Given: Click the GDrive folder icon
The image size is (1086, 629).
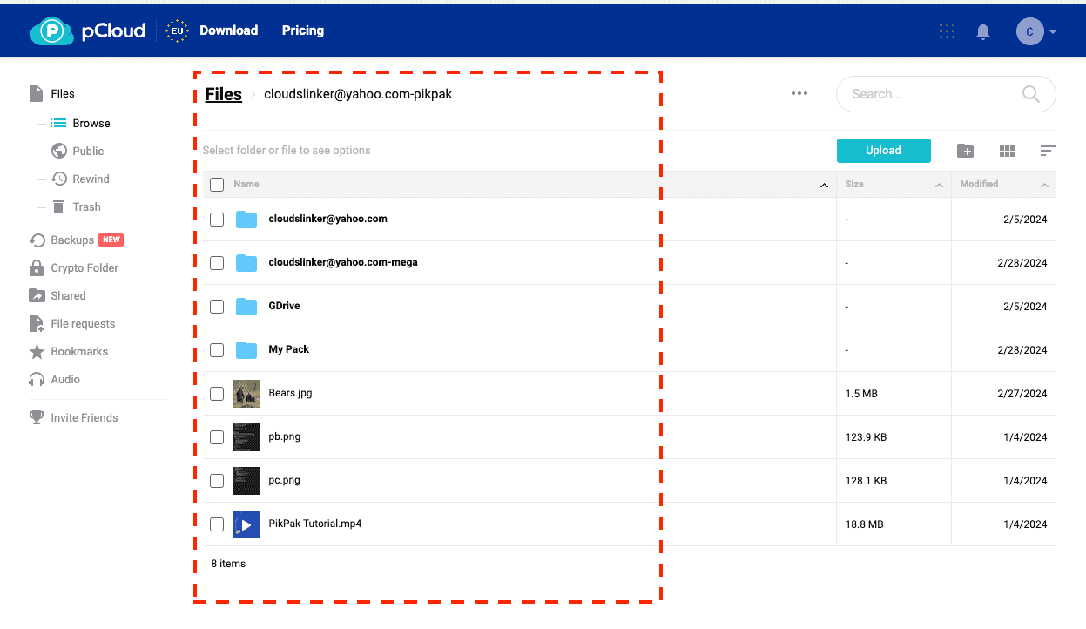Looking at the screenshot, I should click(x=246, y=307).
